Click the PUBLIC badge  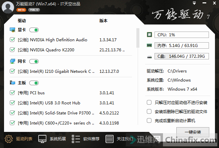(x=34, y=10)
